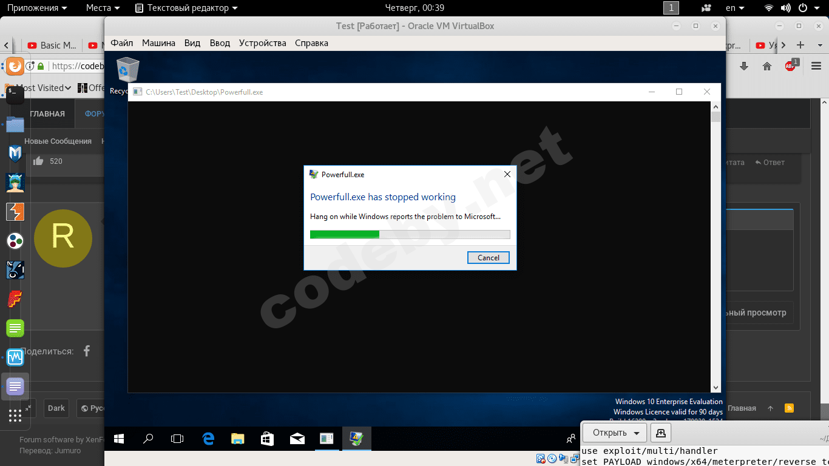Select workspace indicator 1 in top bar

tap(671, 8)
